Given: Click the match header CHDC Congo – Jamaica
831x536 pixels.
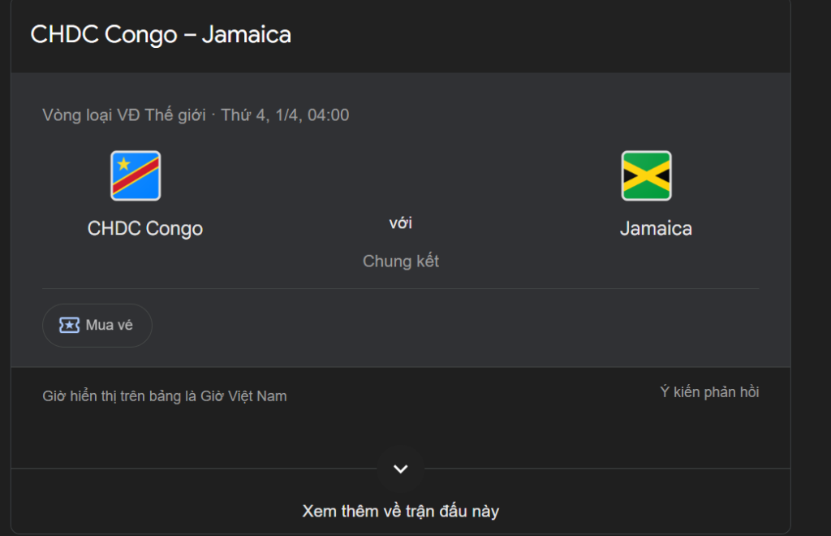Looking at the screenshot, I should coord(160,35).
